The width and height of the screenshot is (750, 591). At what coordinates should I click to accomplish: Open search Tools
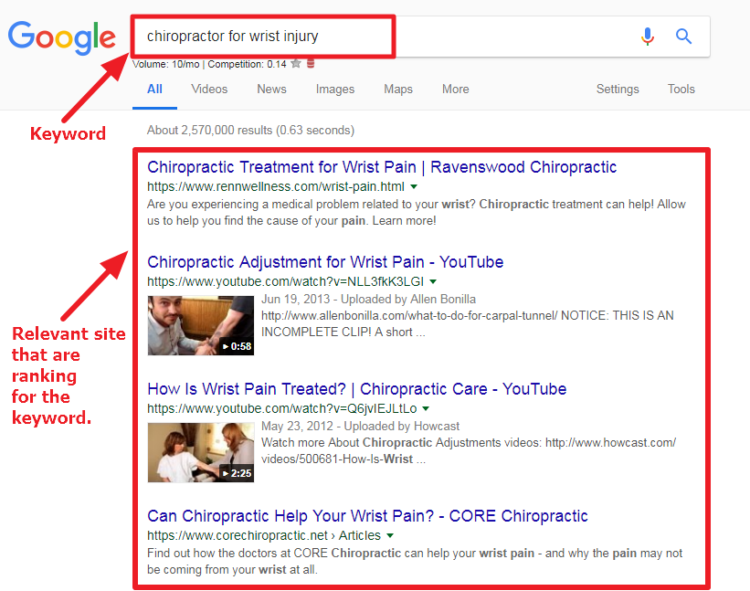681,89
